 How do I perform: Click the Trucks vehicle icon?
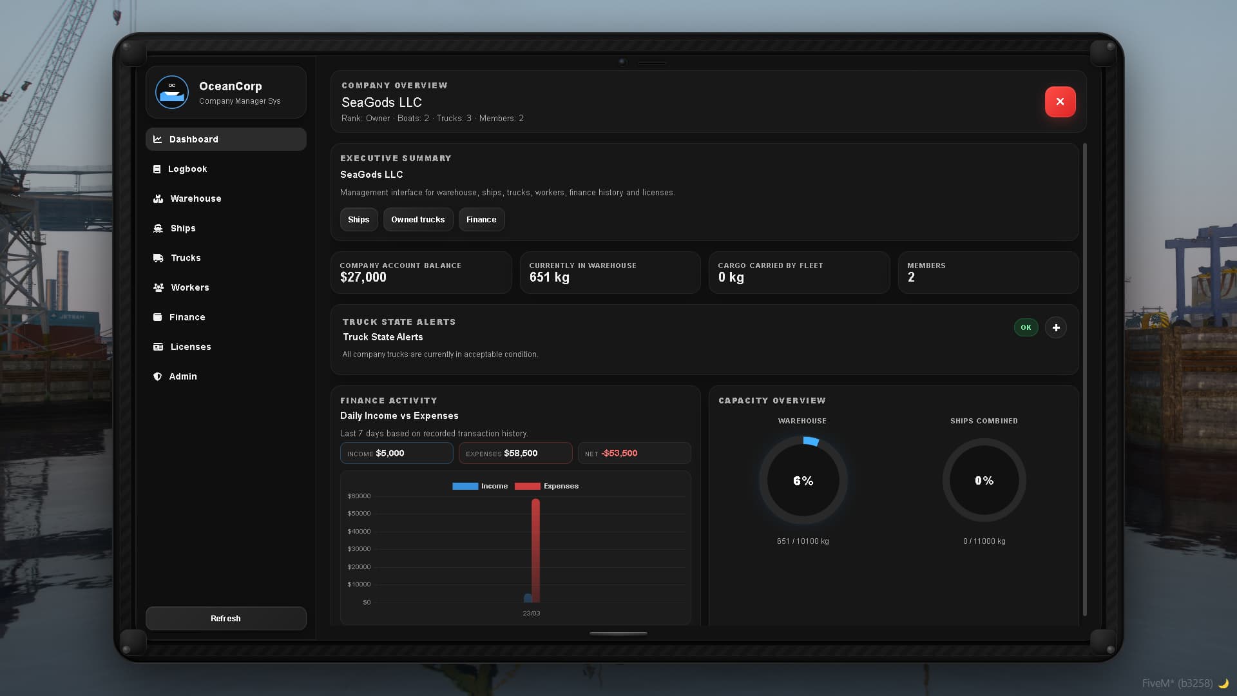pos(158,258)
